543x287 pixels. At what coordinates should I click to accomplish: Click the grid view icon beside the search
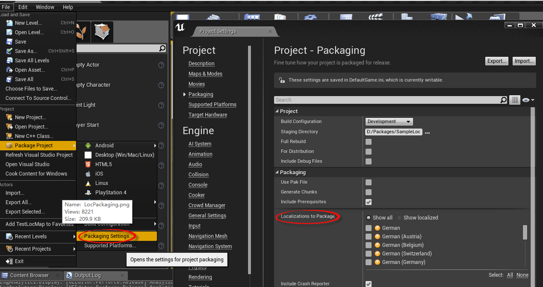pos(514,100)
